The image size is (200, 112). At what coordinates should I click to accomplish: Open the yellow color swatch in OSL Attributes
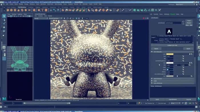pyautogui.click(x=170, y=54)
